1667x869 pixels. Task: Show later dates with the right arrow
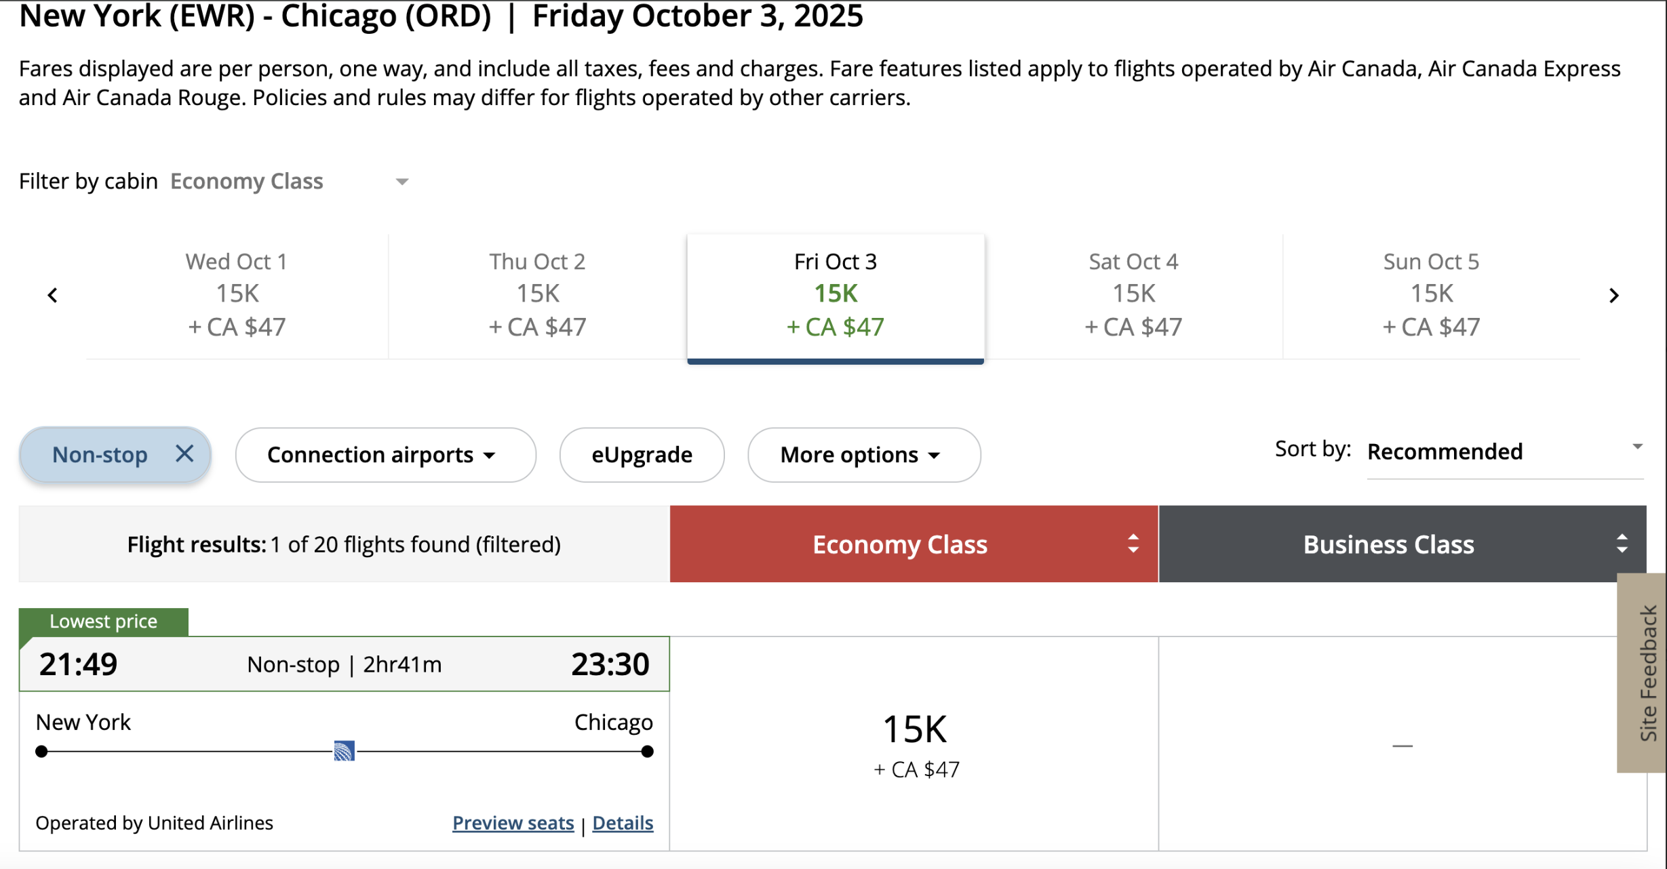(x=1614, y=296)
